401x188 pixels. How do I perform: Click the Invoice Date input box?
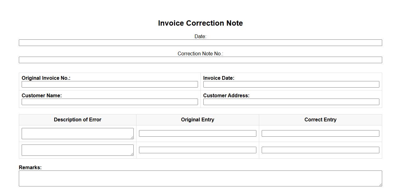tap(291, 84)
